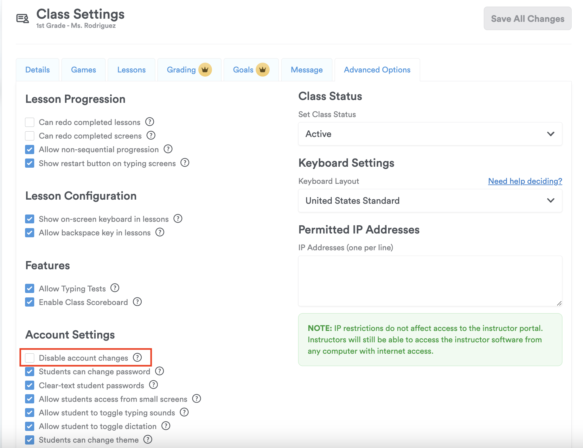Check the Disable account changes box

30,358
